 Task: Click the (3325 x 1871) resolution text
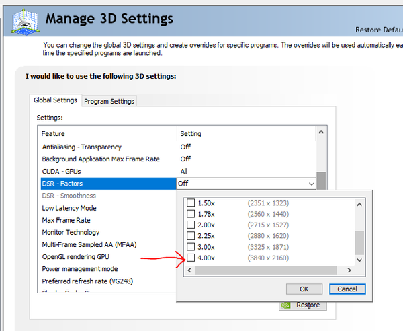click(x=268, y=247)
